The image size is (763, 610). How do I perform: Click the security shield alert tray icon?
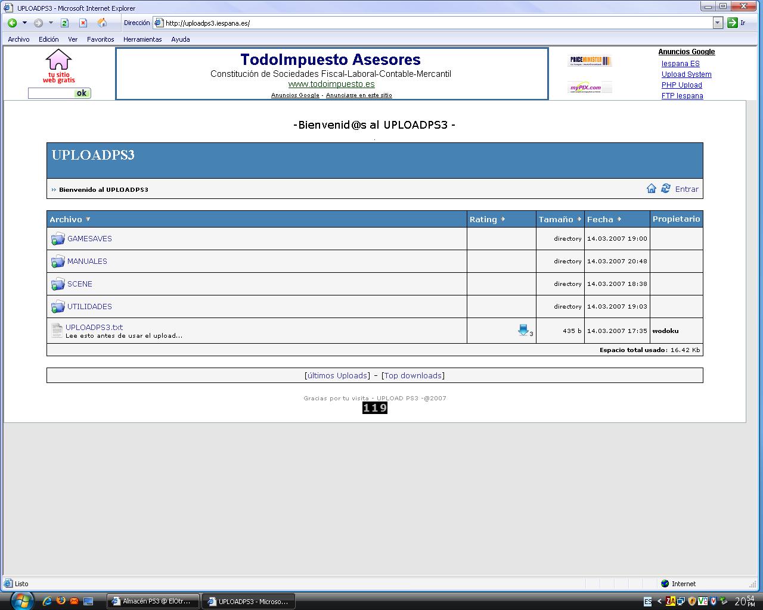point(692,602)
